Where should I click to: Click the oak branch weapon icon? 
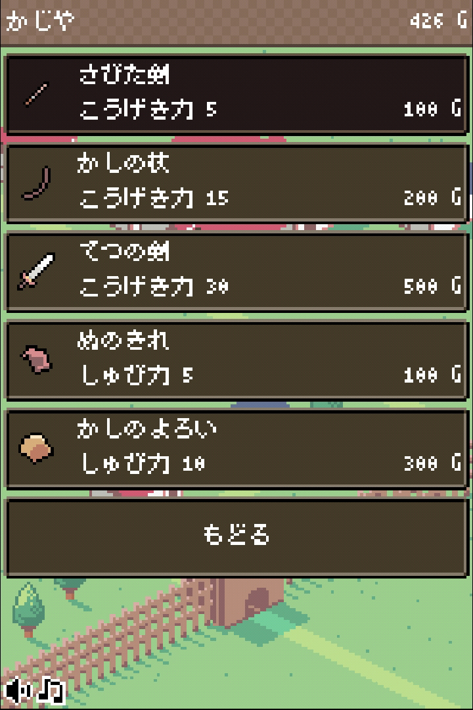tap(36, 183)
